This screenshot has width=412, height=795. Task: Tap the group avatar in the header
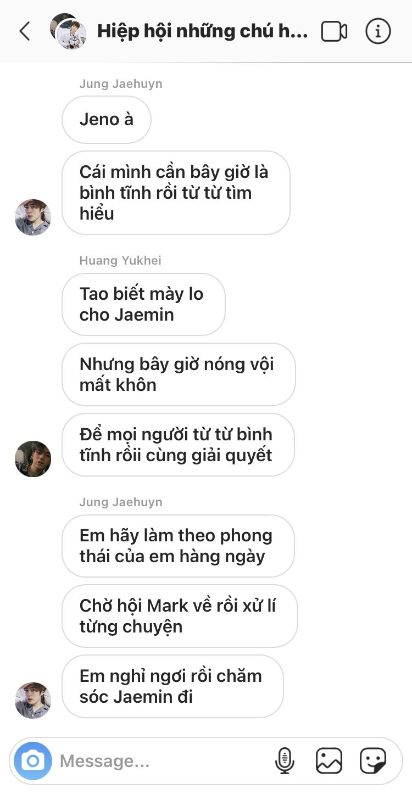tap(68, 31)
